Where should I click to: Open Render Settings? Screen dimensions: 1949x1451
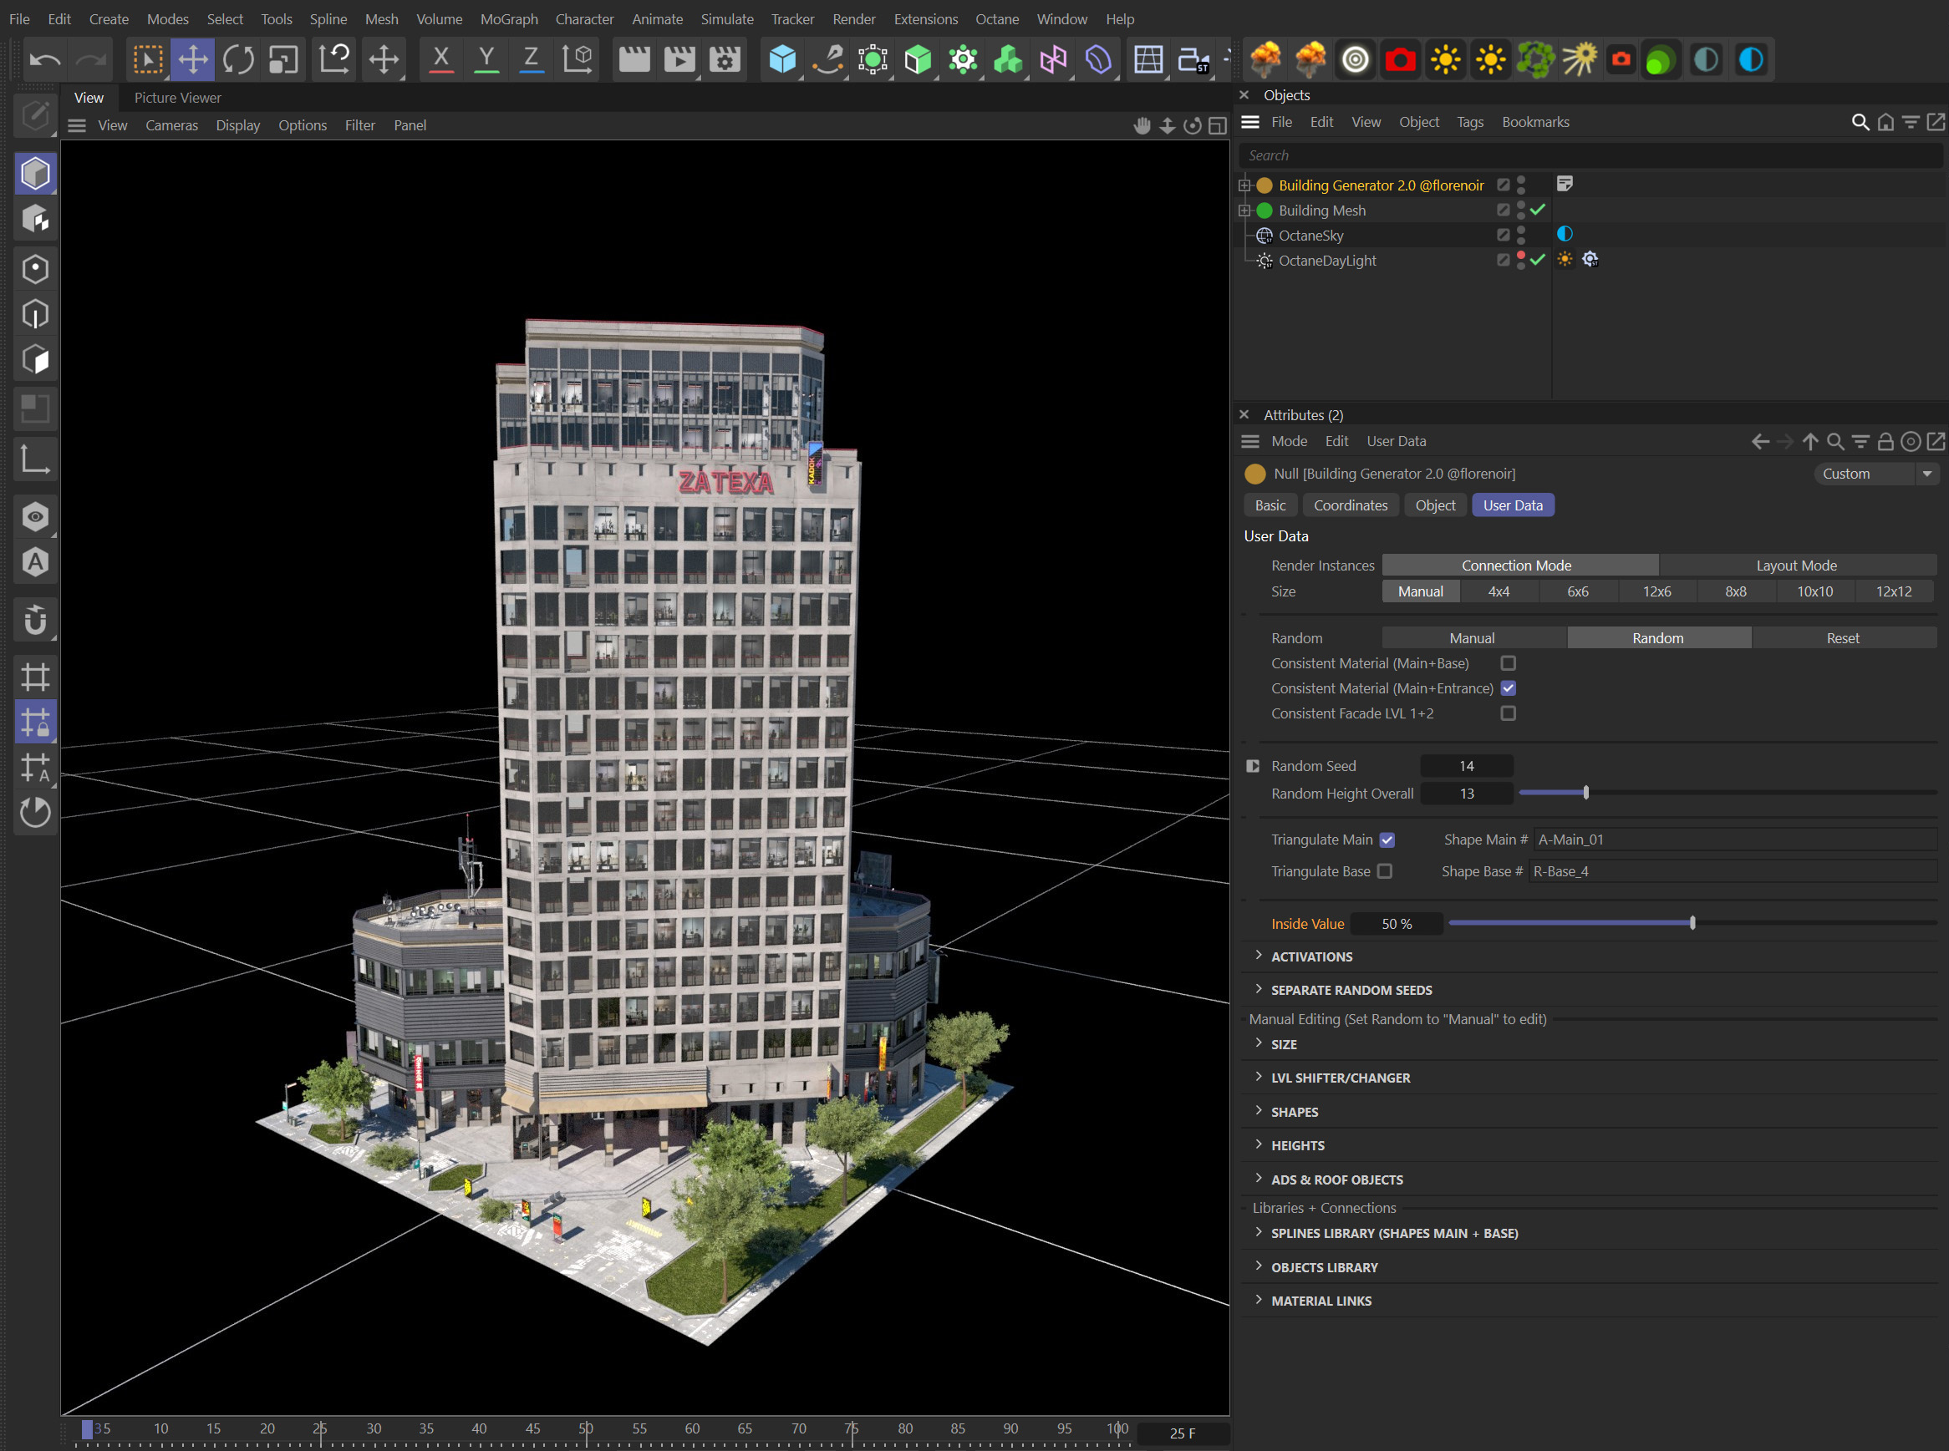pos(723,58)
